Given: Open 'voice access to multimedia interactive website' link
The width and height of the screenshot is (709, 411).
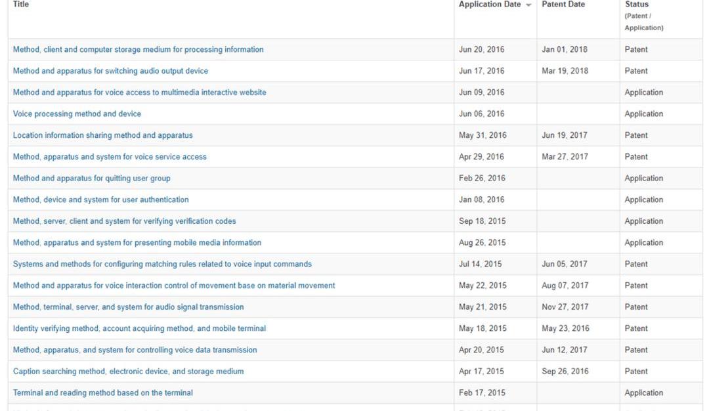Looking at the screenshot, I should (x=139, y=93).
